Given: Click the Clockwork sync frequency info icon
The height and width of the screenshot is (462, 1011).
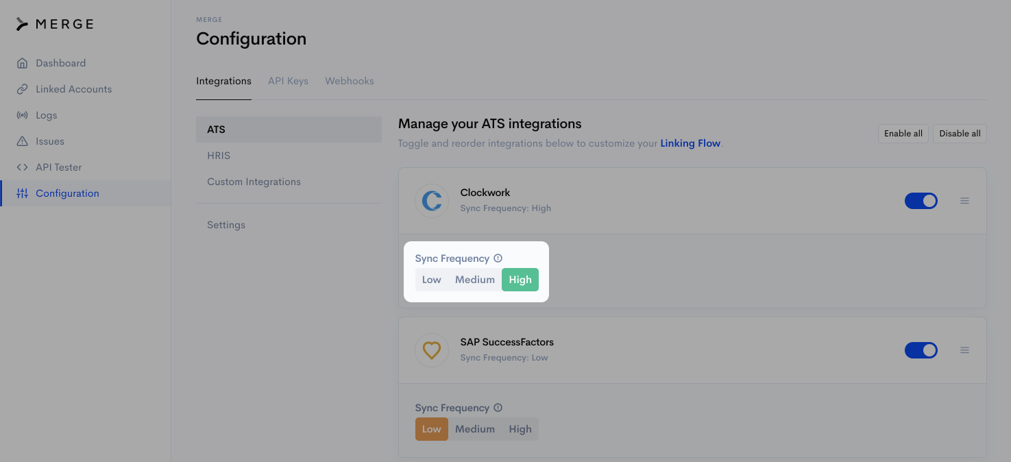Looking at the screenshot, I should [498, 258].
